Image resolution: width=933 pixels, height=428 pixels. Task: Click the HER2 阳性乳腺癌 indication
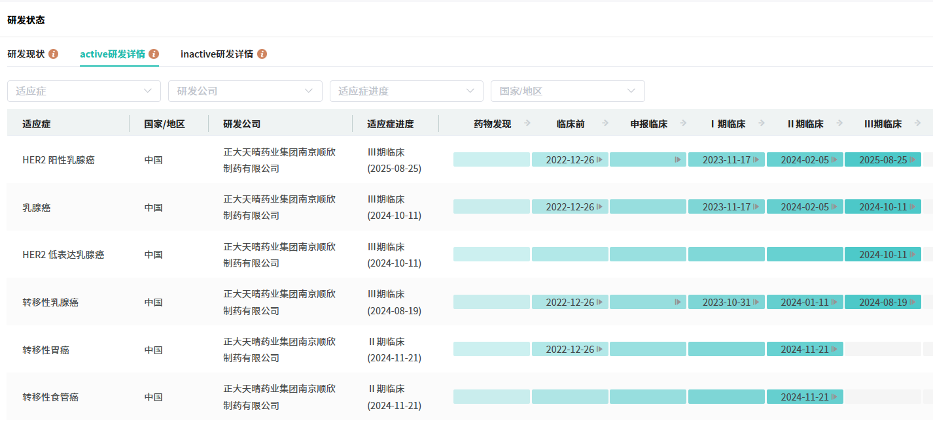point(58,159)
